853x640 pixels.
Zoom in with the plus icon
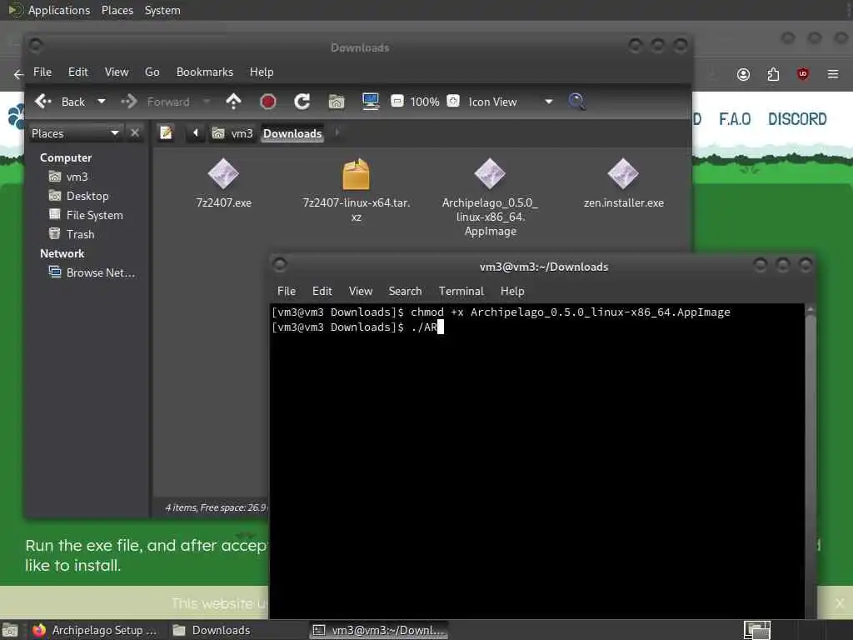(x=453, y=101)
